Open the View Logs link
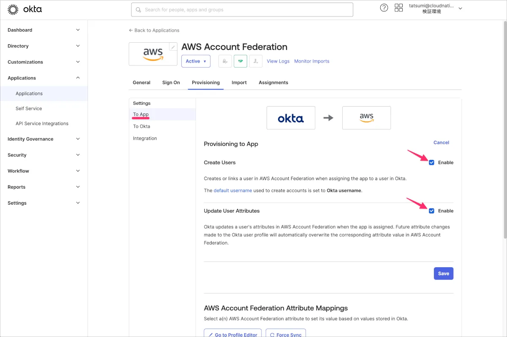The width and height of the screenshot is (507, 337). [x=278, y=61]
